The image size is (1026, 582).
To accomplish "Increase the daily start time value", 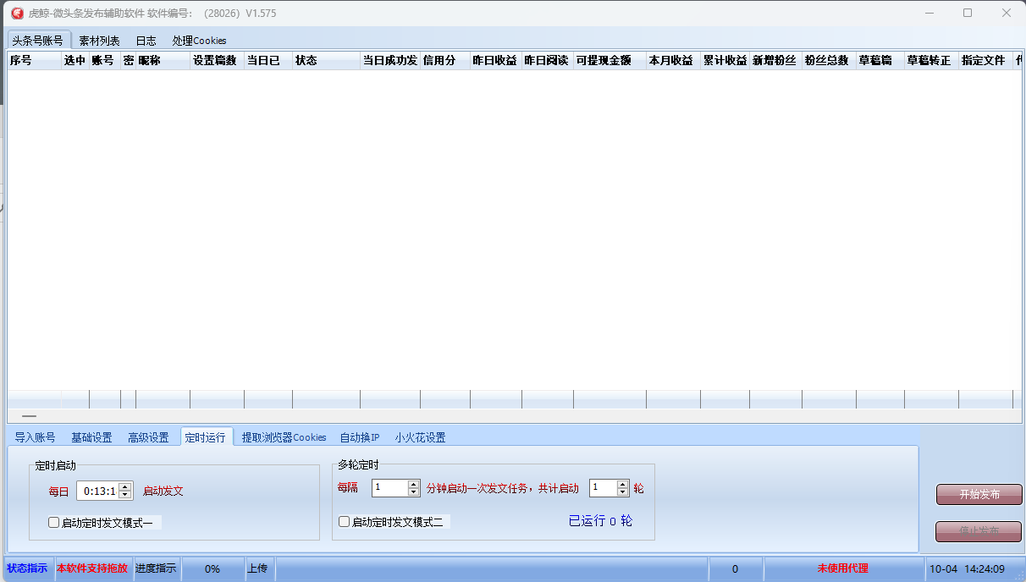I will pyautogui.click(x=125, y=487).
